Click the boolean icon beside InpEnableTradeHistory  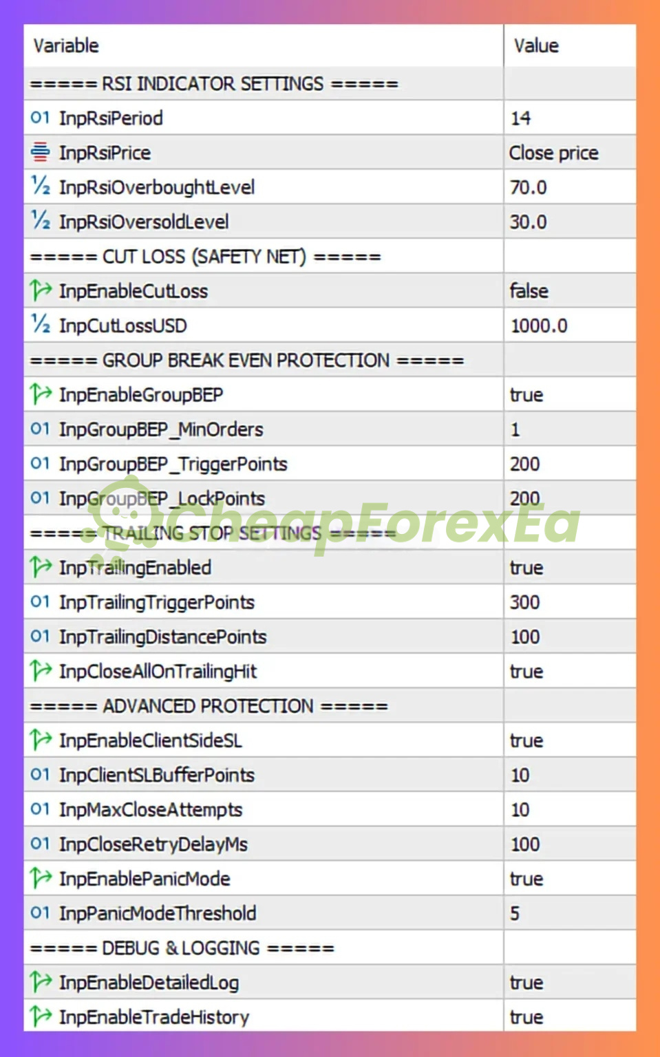[40, 1016]
